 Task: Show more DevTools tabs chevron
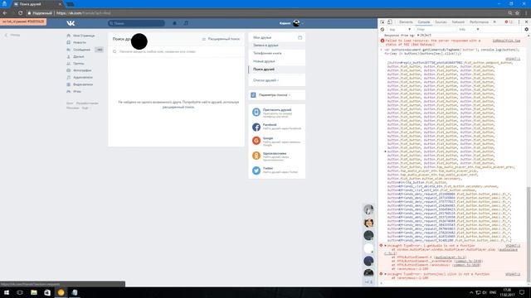click(494, 22)
